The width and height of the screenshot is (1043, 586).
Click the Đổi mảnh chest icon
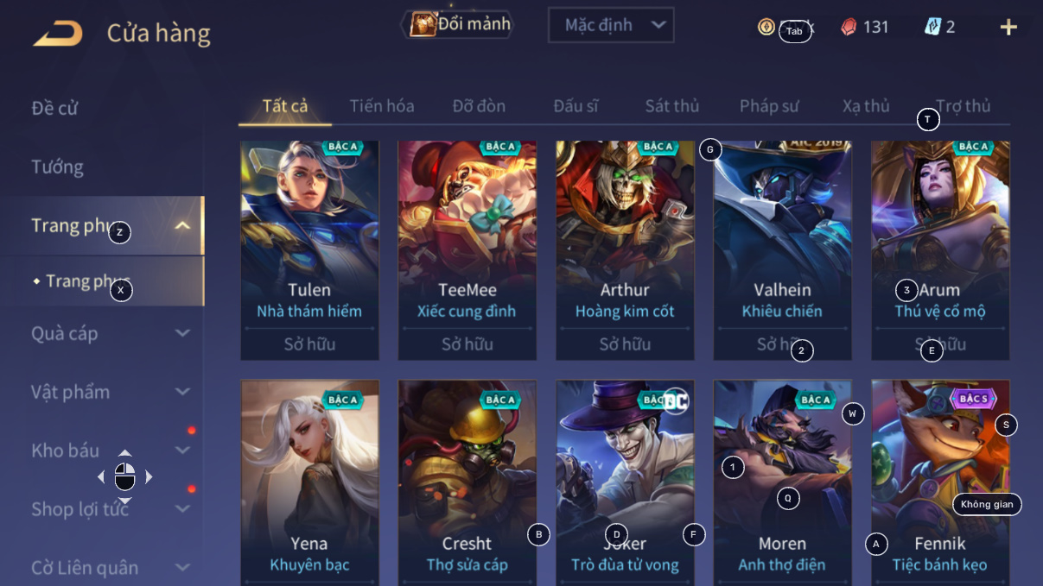coord(423,24)
